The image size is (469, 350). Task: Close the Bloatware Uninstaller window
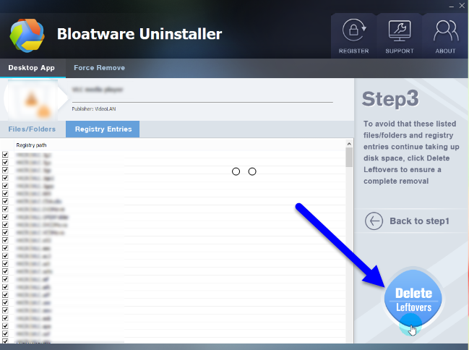pos(462,6)
